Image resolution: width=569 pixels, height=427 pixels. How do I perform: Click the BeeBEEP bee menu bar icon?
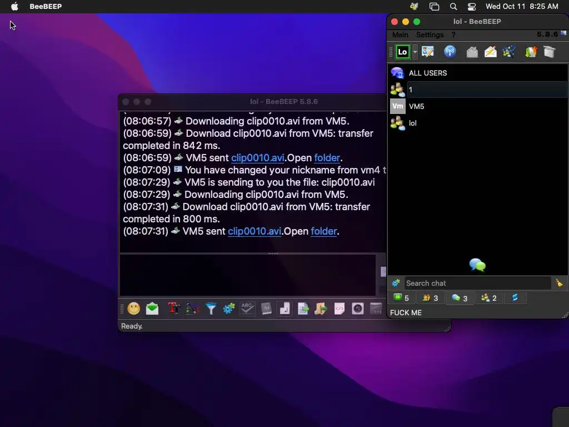[414, 6]
